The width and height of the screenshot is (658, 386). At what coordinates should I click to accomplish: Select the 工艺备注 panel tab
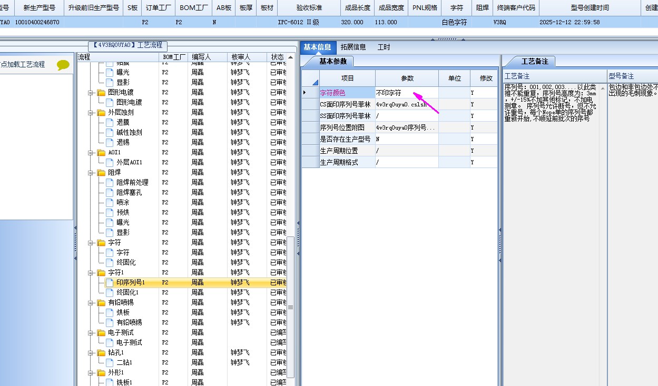coord(534,61)
